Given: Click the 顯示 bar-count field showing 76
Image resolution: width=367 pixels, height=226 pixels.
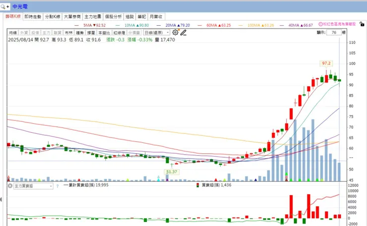Looking at the screenshot, I should click(x=334, y=32).
